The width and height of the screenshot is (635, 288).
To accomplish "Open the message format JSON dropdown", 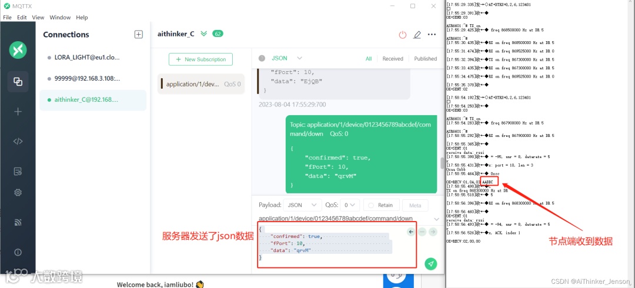I will point(287,58).
